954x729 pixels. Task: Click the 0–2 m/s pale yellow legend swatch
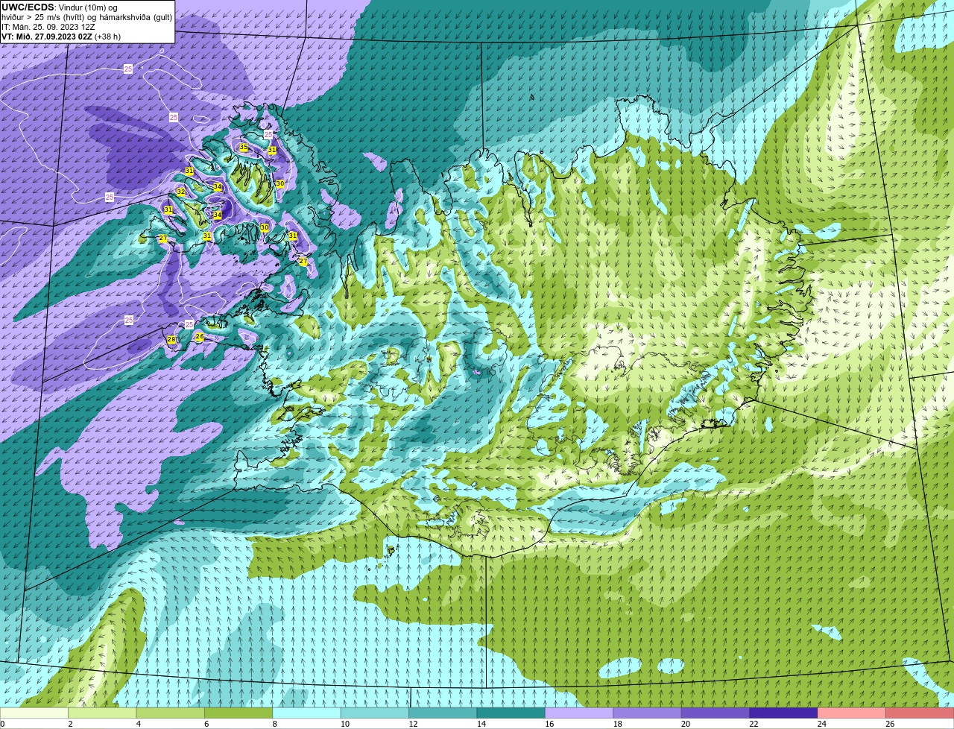click(34, 713)
